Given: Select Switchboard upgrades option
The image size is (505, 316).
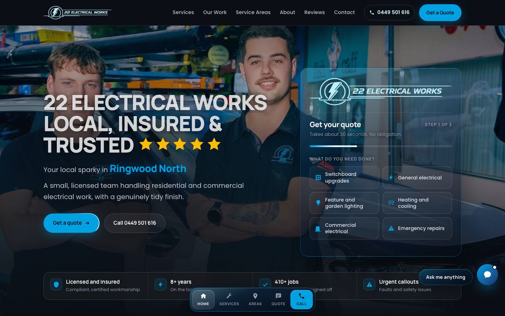Looking at the screenshot, I should point(344,177).
